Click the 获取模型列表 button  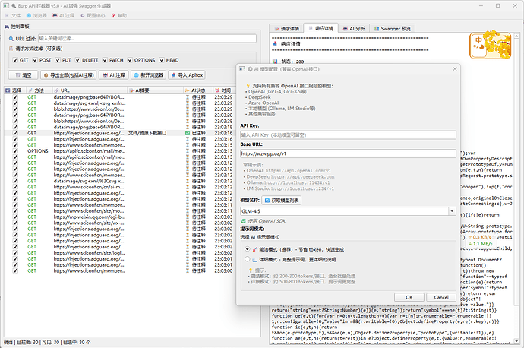tap(282, 201)
